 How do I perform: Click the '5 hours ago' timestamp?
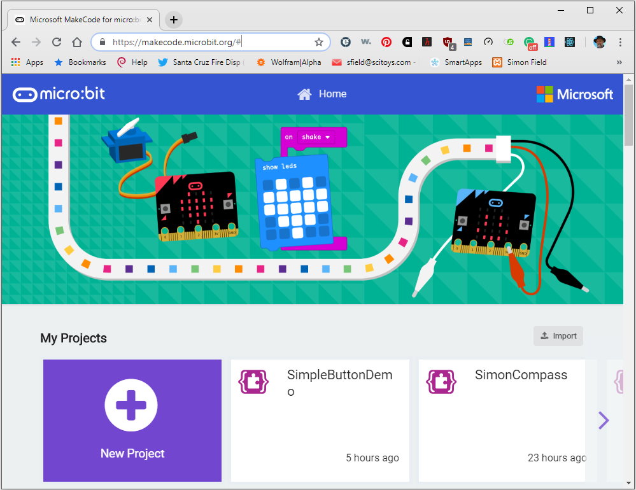click(x=372, y=458)
